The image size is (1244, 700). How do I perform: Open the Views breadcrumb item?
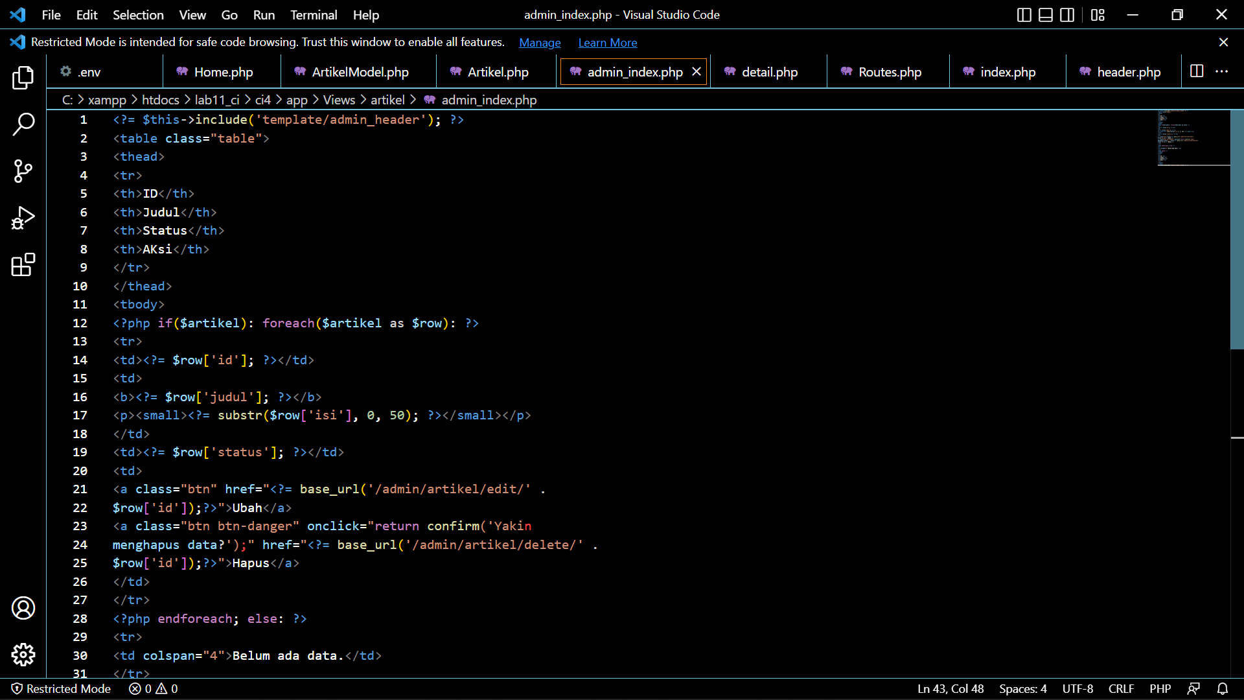pyautogui.click(x=338, y=100)
